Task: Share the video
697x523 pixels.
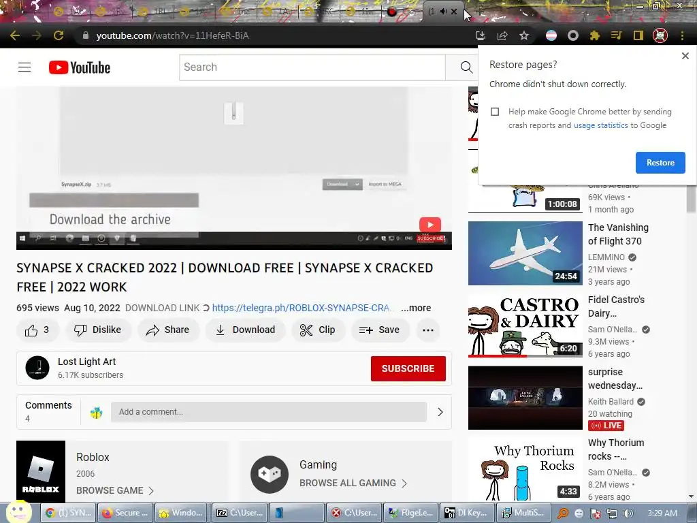Action: (x=167, y=330)
